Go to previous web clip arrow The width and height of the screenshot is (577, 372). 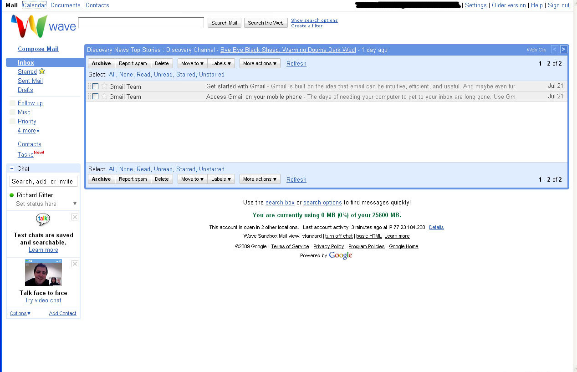555,49
